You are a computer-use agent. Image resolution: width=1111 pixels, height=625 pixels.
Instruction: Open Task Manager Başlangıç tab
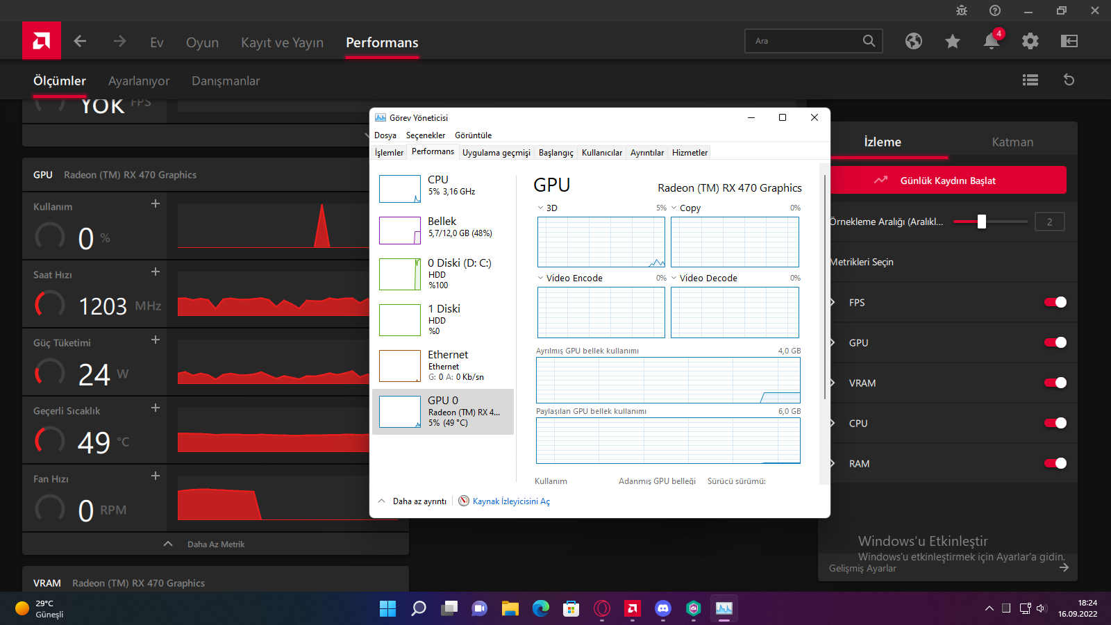coord(556,153)
